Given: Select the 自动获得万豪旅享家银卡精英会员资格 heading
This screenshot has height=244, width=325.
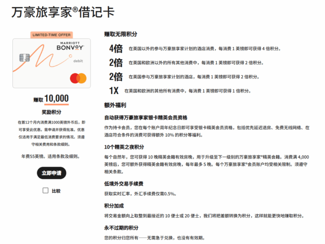Looking at the screenshot, I should [146, 118].
